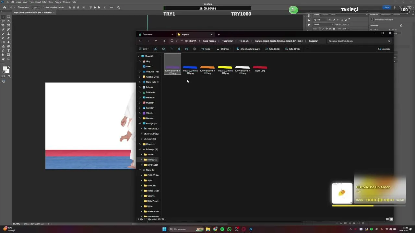The image size is (415, 233).
Task: Select the Lasso tool in Photoshop
Action: [x=3, y=21]
